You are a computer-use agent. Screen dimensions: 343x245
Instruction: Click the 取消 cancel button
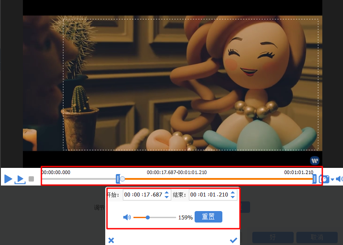pyautogui.click(x=317, y=237)
